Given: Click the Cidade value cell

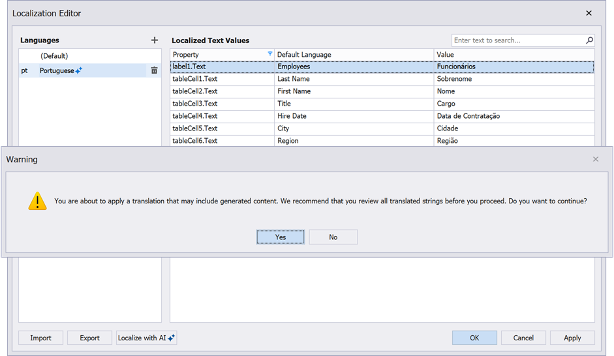Looking at the screenshot, I should pyautogui.click(x=514, y=128).
